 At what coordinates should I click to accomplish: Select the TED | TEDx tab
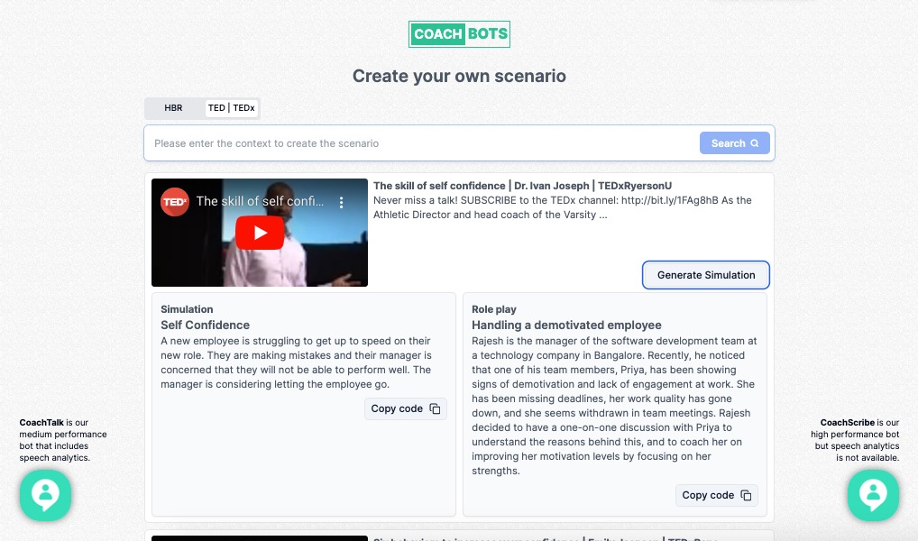(231, 108)
